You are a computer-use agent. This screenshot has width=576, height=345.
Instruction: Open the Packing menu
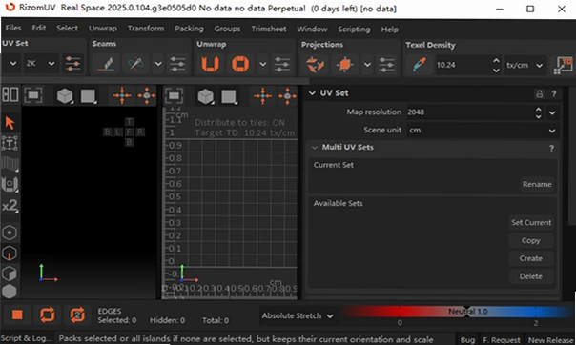pyautogui.click(x=189, y=29)
